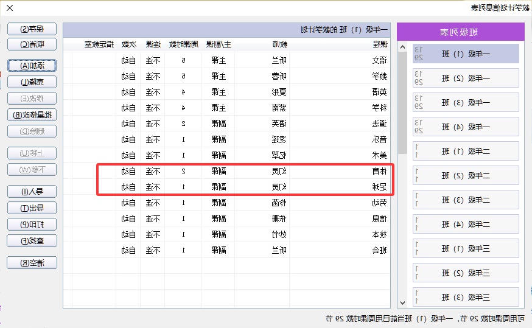Select class 一年级(1)班 in class list
Image resolution: width=532 pixels, height=328 pixels.
coord(466,54)
